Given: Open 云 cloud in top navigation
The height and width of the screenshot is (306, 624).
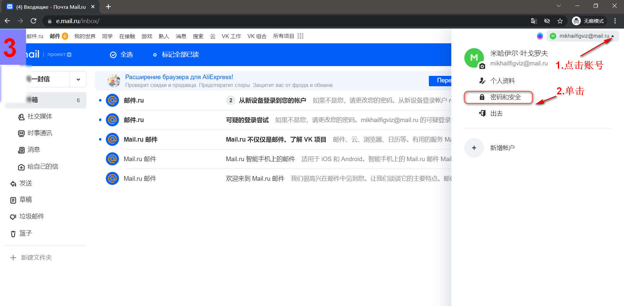Looking at the screenshot, I should pos(213,36).
